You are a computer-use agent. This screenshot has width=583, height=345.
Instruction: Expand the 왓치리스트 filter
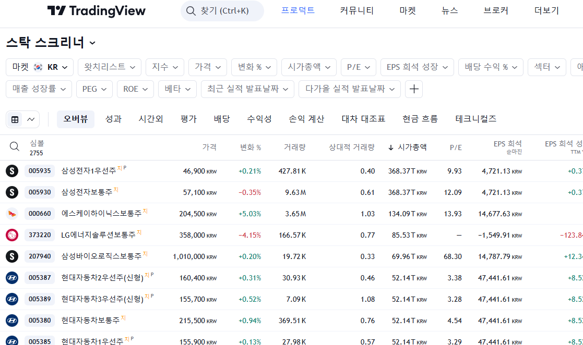(109, 67)
